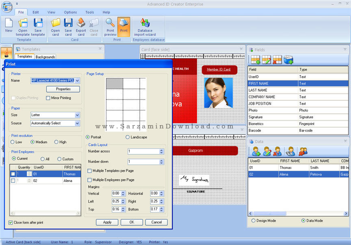Screen dimensions: 351x245
Task: Choose Landscape orientation
Action: click(128, 137)
